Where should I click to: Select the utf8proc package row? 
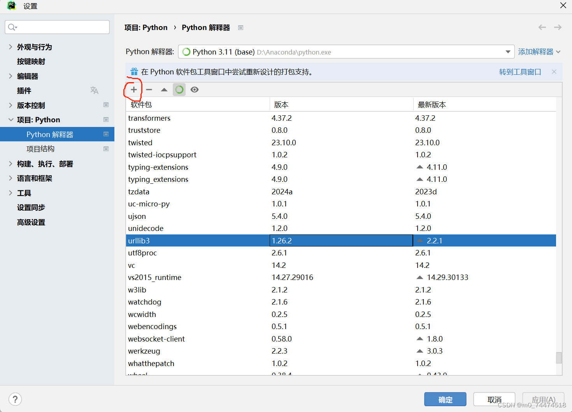coord(341,253)
